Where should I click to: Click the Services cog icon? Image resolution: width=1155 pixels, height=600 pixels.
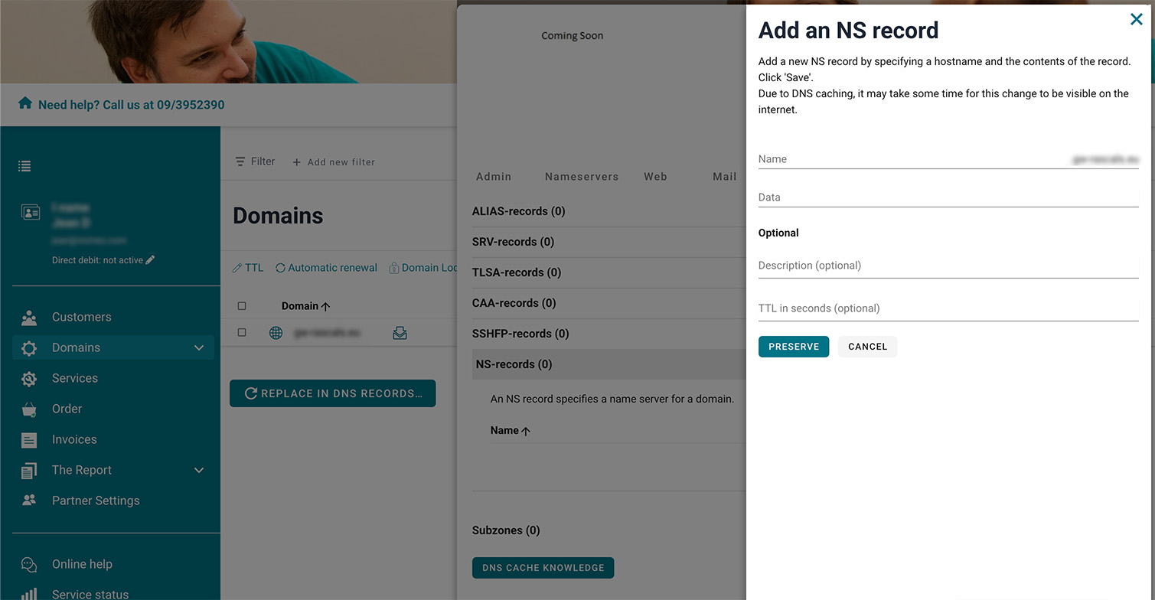29,379
